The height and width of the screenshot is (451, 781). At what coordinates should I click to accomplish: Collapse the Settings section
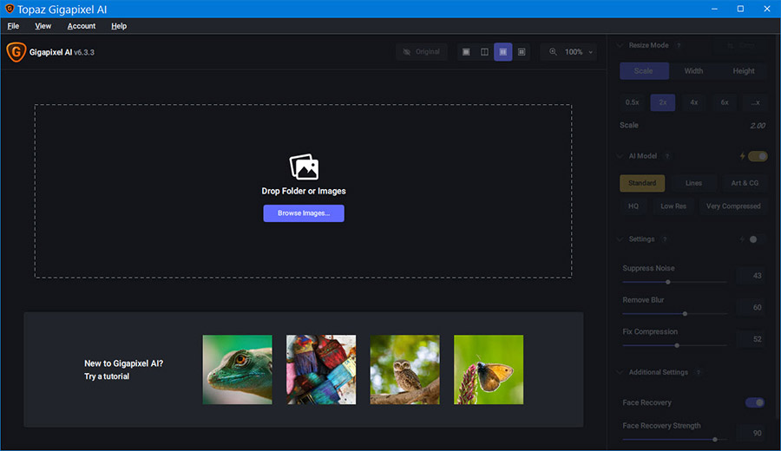[620, 239]
